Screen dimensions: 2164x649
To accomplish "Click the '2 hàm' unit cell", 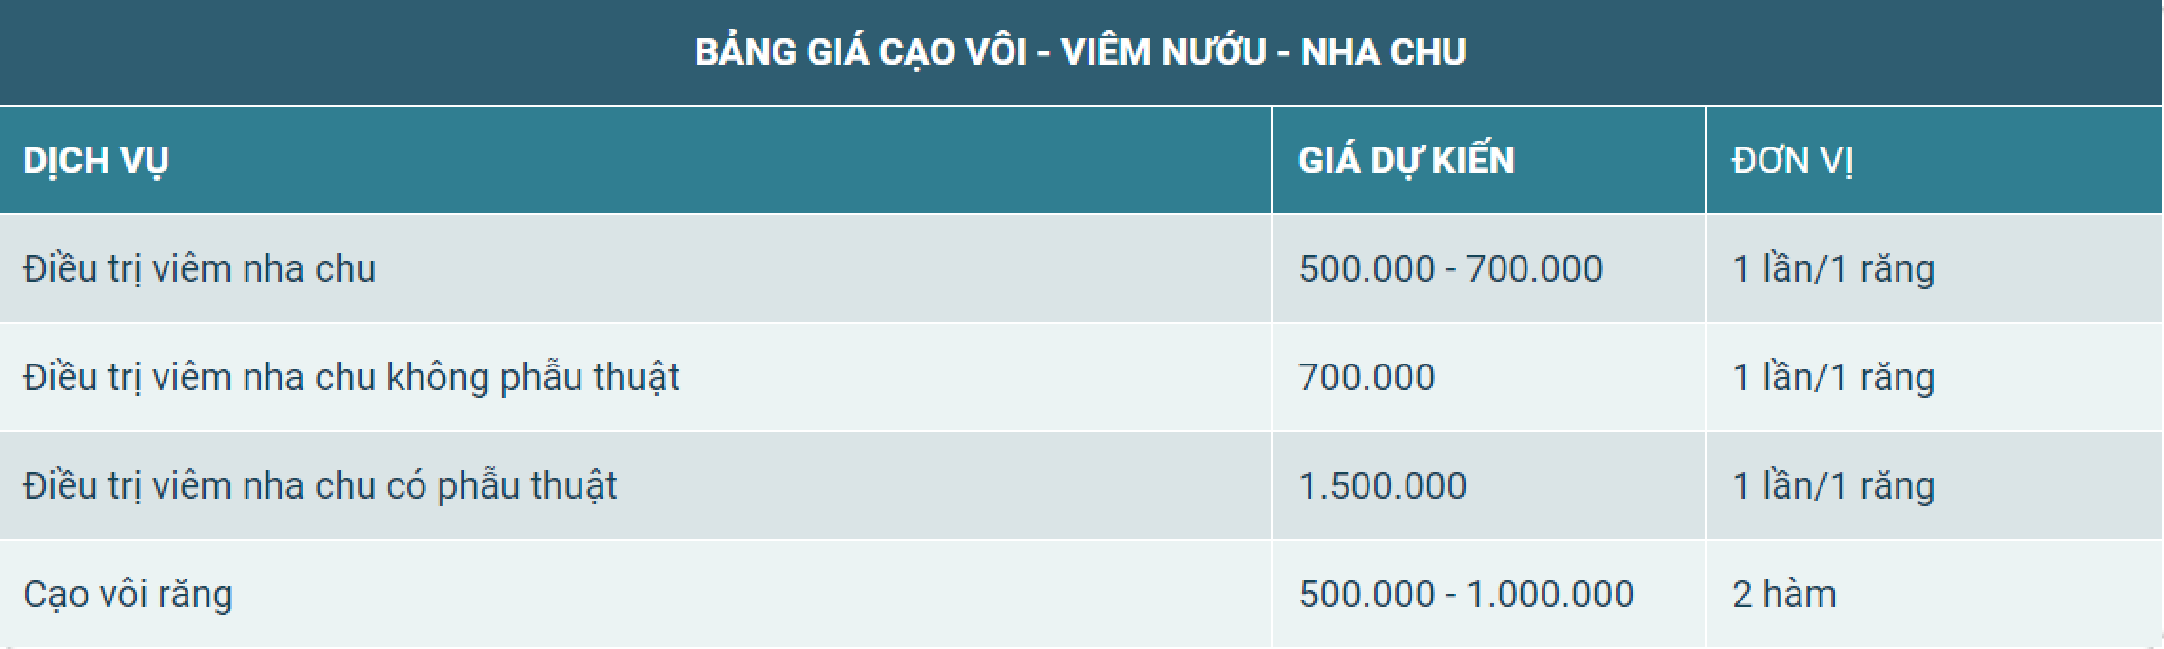I will tap(1783, 594).
